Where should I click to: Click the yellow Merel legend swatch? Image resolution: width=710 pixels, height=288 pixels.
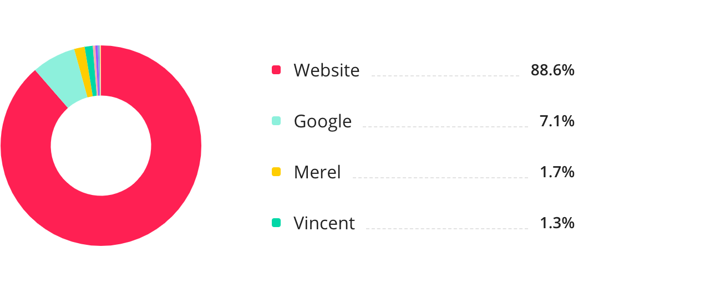(276, 172)
